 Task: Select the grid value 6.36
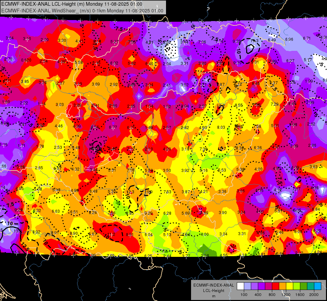[x=258, y=148]
